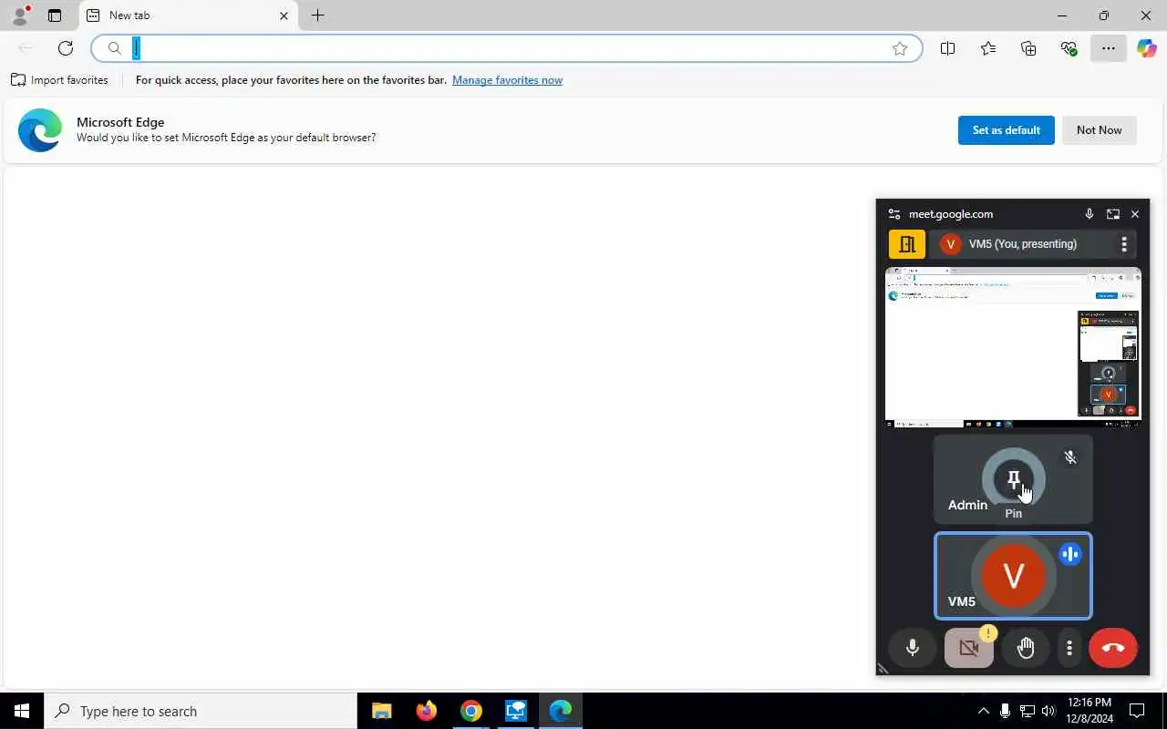Open more Meet call options
Viewport: 1167px width, 729px height.
pos(1069,648)
